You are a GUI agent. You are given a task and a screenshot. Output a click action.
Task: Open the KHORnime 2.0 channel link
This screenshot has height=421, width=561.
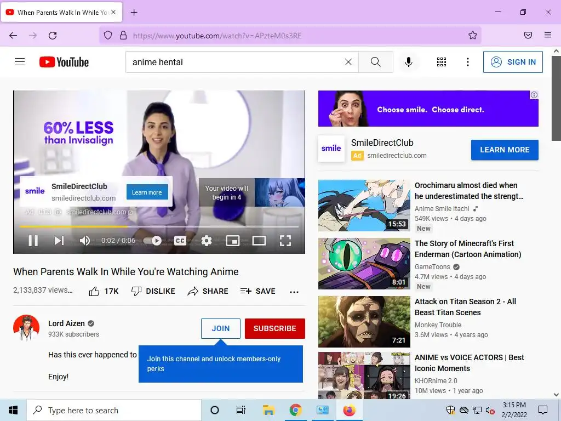[436, 381]
